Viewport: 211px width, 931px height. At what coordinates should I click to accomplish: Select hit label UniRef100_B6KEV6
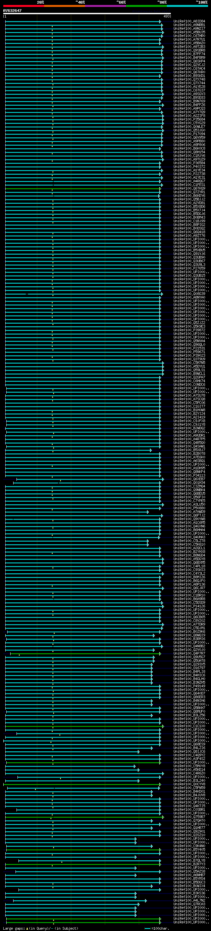point(189,196)
